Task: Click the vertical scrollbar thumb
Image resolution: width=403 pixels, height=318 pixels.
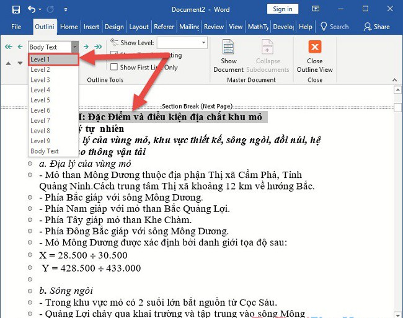Action: point(397,107)
